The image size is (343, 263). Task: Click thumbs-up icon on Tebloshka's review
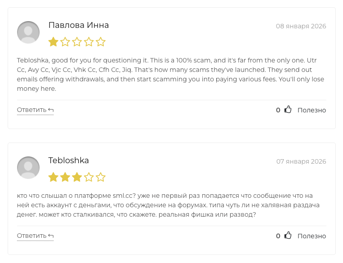pos(288,236)
